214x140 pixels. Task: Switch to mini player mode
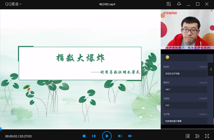169,4
